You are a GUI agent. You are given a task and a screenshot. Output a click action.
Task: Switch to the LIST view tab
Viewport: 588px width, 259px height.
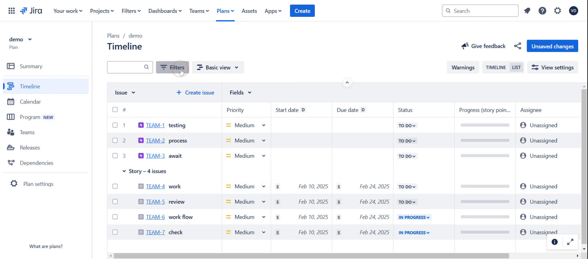click(516, 67)
